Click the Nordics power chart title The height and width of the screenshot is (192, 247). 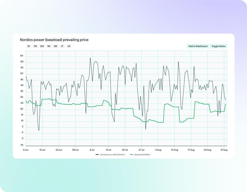(x=54, y=40)
